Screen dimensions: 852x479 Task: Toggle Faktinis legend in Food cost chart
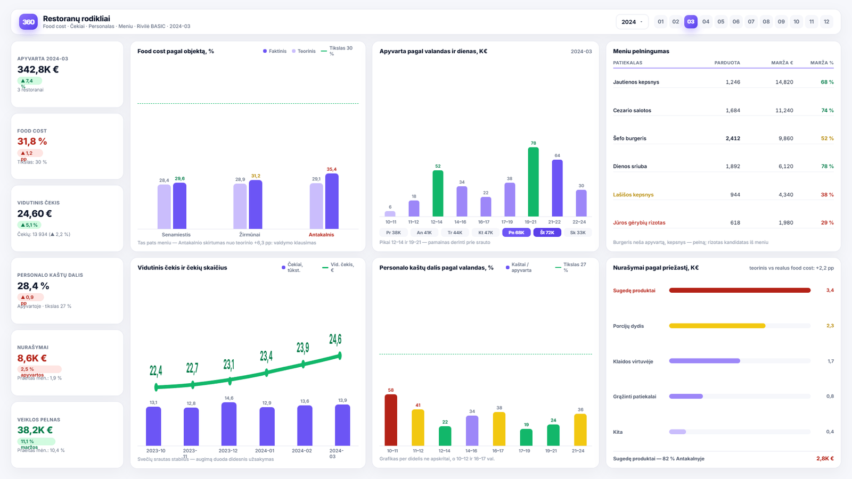coord(275,51)
